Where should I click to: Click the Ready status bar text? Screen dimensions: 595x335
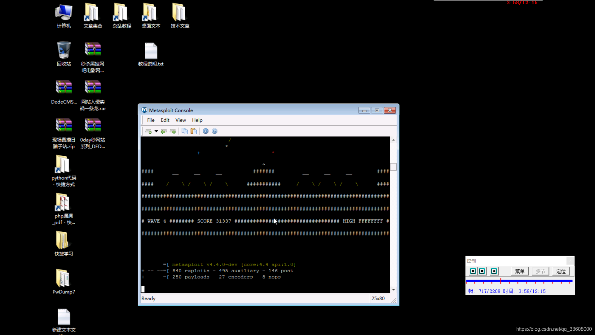148,298
